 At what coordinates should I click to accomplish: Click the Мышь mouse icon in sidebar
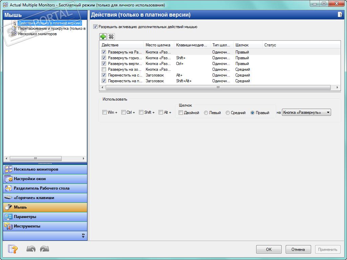click(8, 207)
